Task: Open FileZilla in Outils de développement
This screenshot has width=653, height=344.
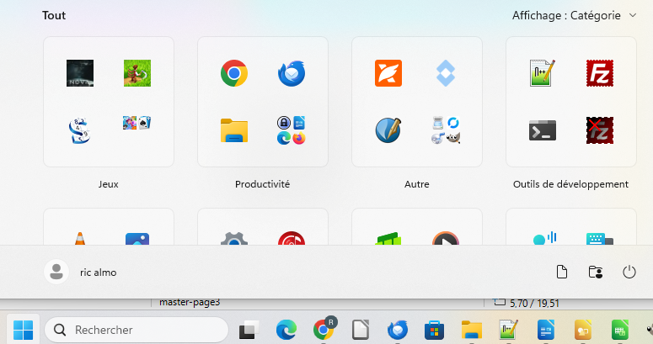Action: (x=600, y=73)
